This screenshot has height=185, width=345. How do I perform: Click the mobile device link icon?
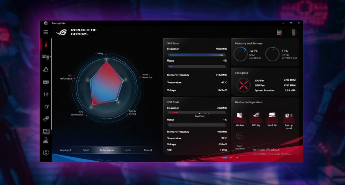tap(294, 33)
